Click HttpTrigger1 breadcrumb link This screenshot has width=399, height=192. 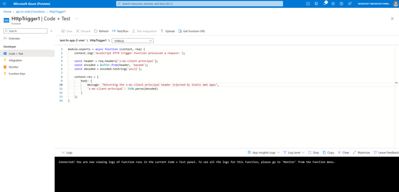[x=57, y=12]
